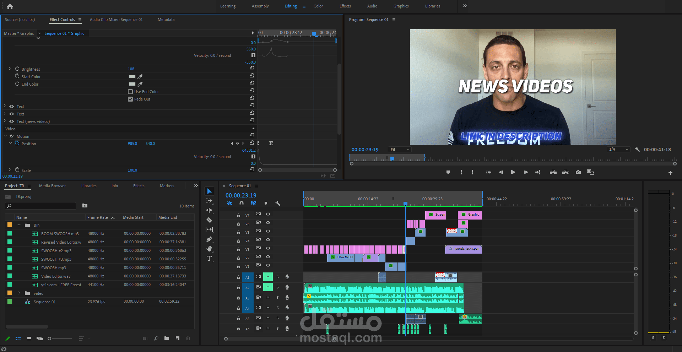
Task: Step back one frame
Action: [501, 172]
